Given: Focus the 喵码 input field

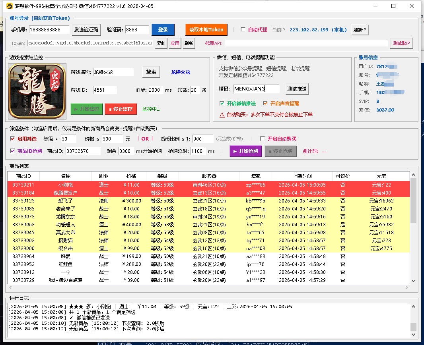Looking at the screenshot, I should pos(256,89).
